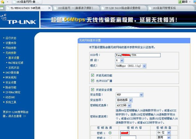196x139 pixels.
Task: Collapse the 无线参数 menu section
Action: [x=11, y=53]
